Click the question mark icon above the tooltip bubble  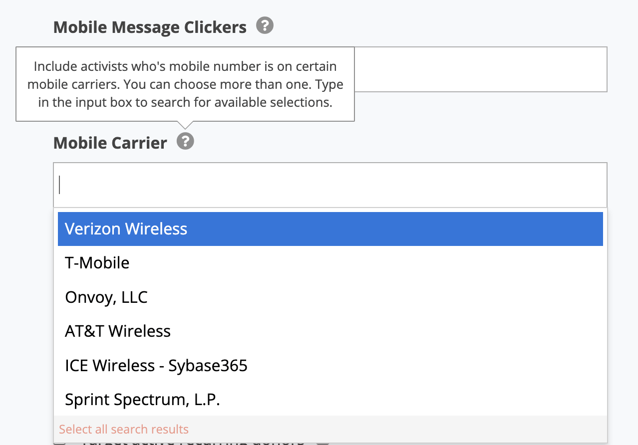pyautogui.click(x=185, y=142)
